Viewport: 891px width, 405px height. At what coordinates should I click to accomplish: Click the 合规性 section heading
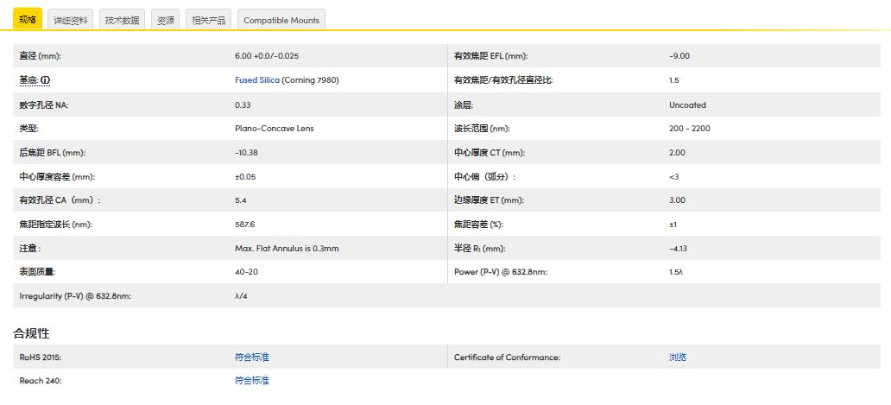tap(31, 332)
